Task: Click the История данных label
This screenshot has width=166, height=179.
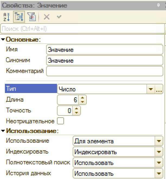Action: click(x=28, y=173)
